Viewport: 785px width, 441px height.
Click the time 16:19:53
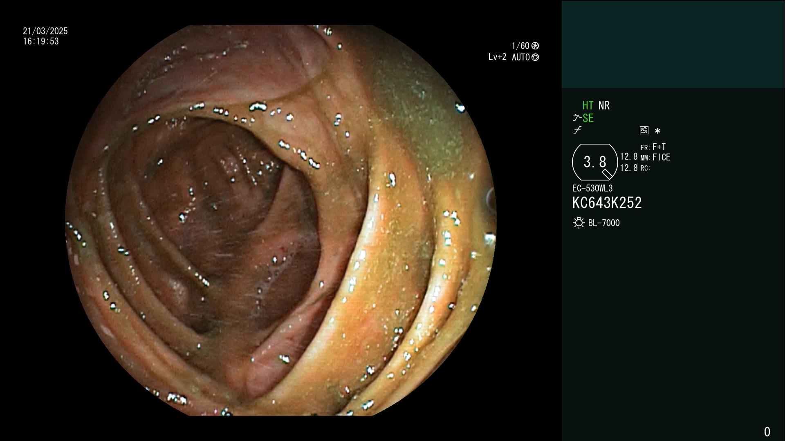41,42
